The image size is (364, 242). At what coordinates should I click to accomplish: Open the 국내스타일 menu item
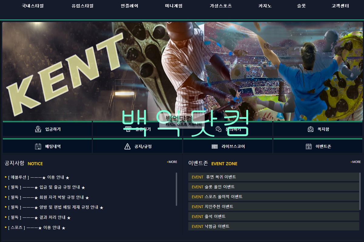pyautogui.click(x=33, y=6)
